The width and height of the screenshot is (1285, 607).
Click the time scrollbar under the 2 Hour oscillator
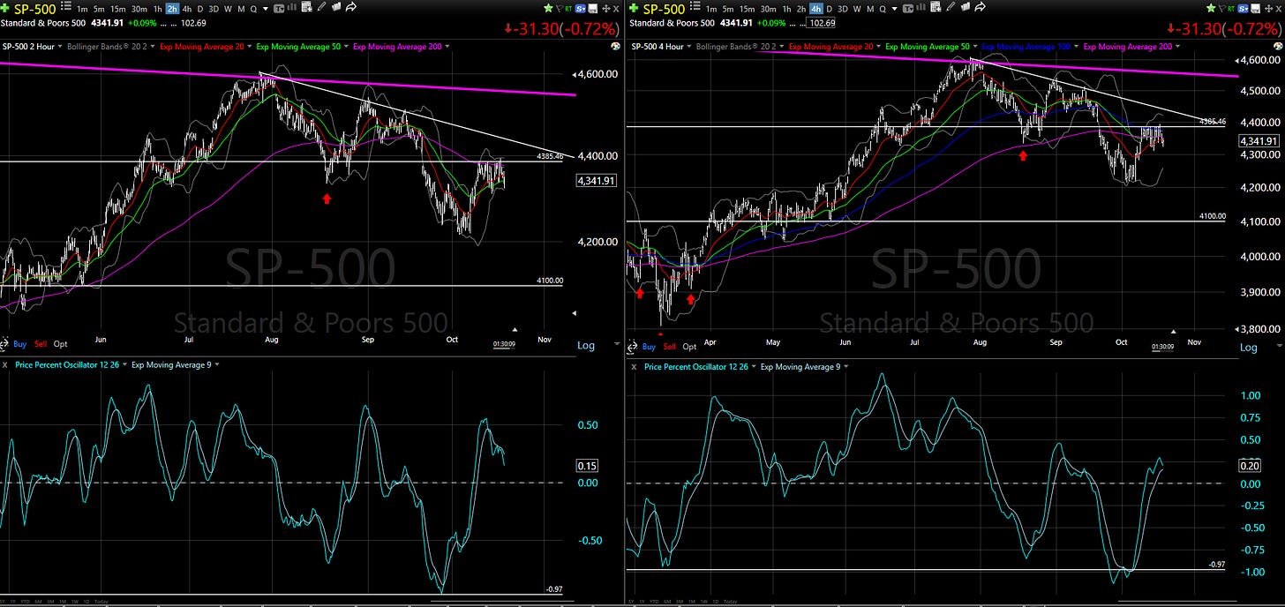coord(501,601)
